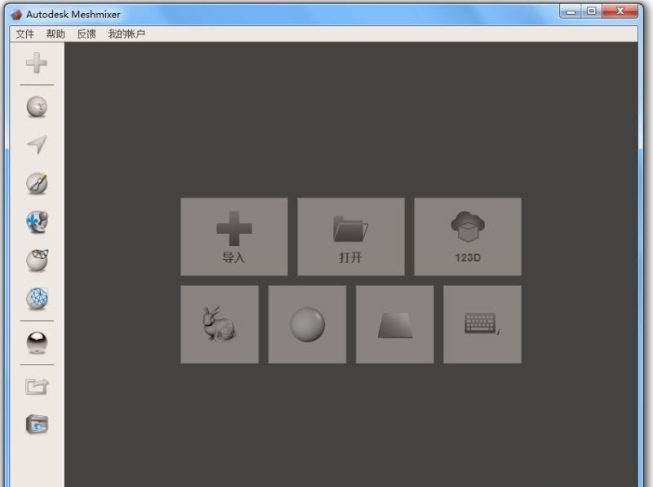Click the 导入 import tile
Image resolution: width=653 pixels, height=487 pixels.
[234, 237]
